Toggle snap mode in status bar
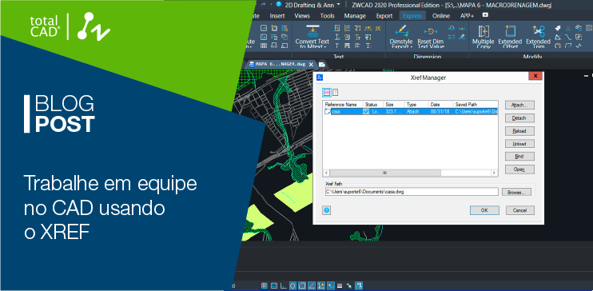Screen dimensions: 593x291 click(265, 285)
